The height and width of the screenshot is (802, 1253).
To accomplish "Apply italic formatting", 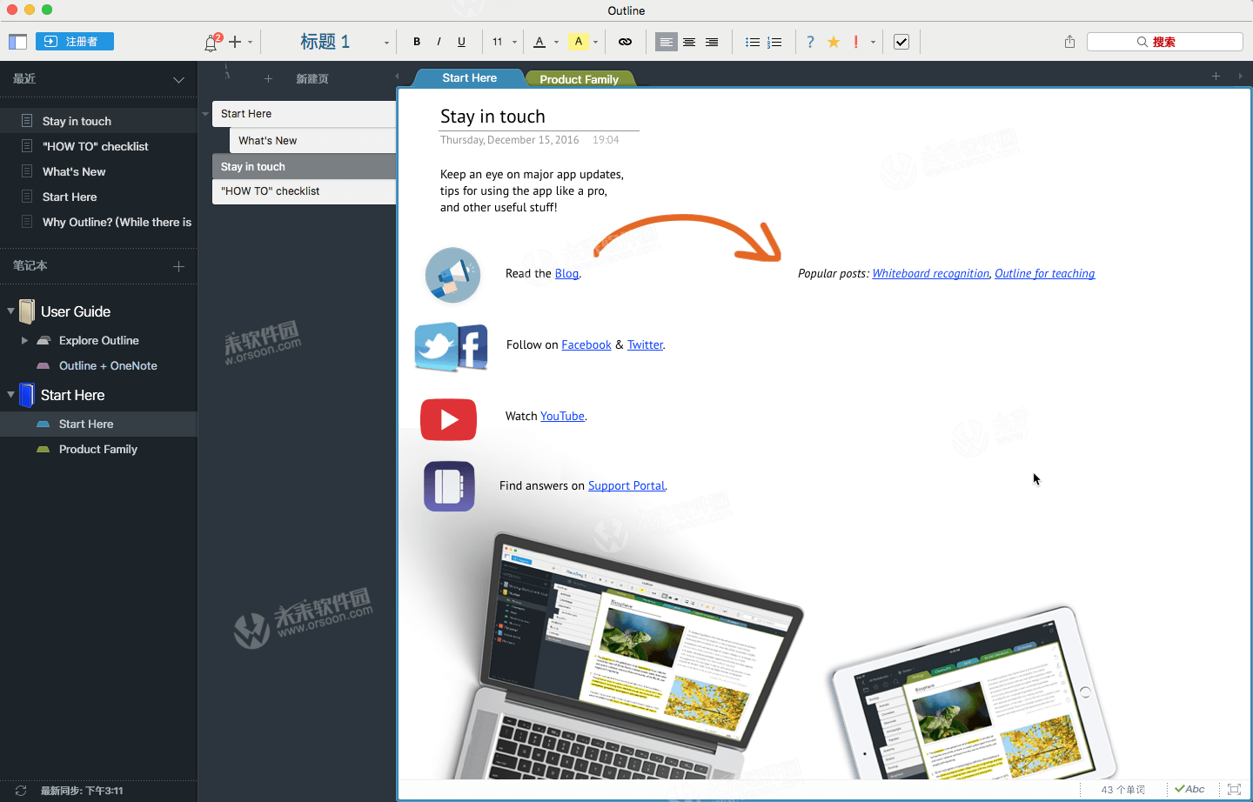I will point(439,42).
